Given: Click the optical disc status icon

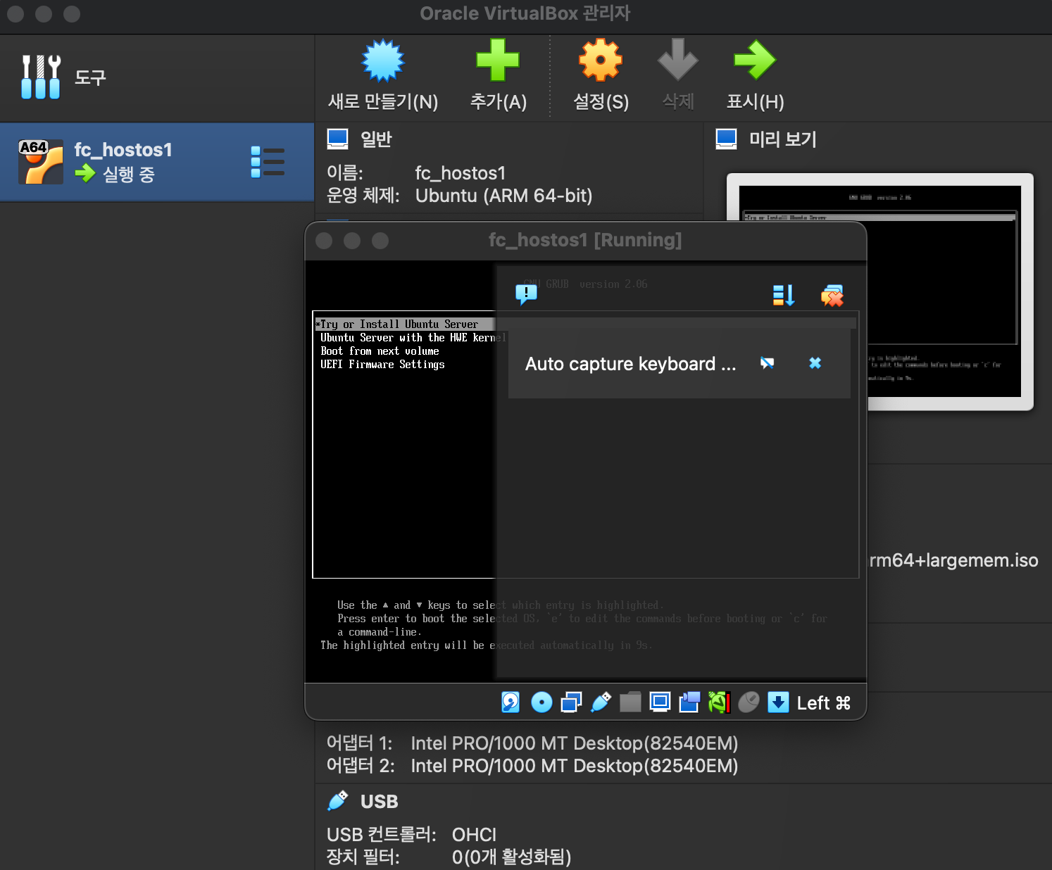Looking at the screenshot, I should click(541, 702).
